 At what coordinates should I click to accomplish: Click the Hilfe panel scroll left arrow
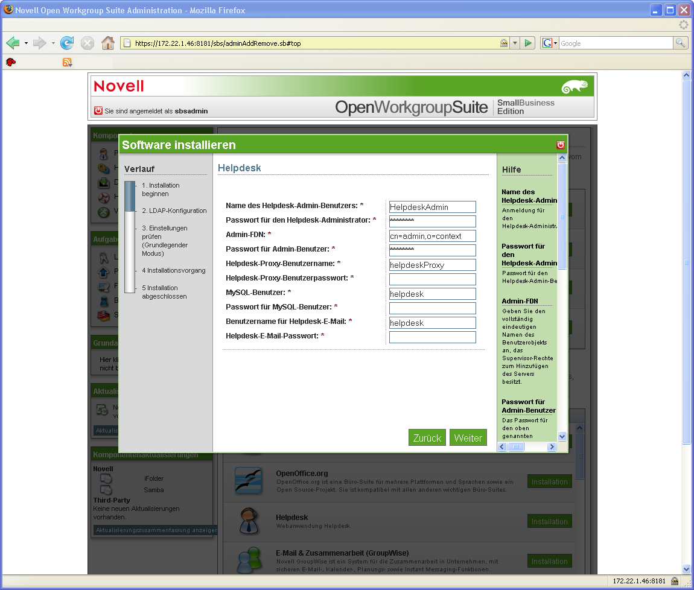click(502, 447)
